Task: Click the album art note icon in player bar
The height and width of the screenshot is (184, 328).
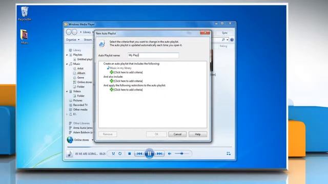Action: pyautogui.click(x=70, y=154)
